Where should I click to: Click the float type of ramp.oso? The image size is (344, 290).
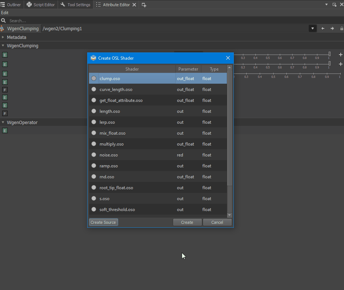pos(207,166)
